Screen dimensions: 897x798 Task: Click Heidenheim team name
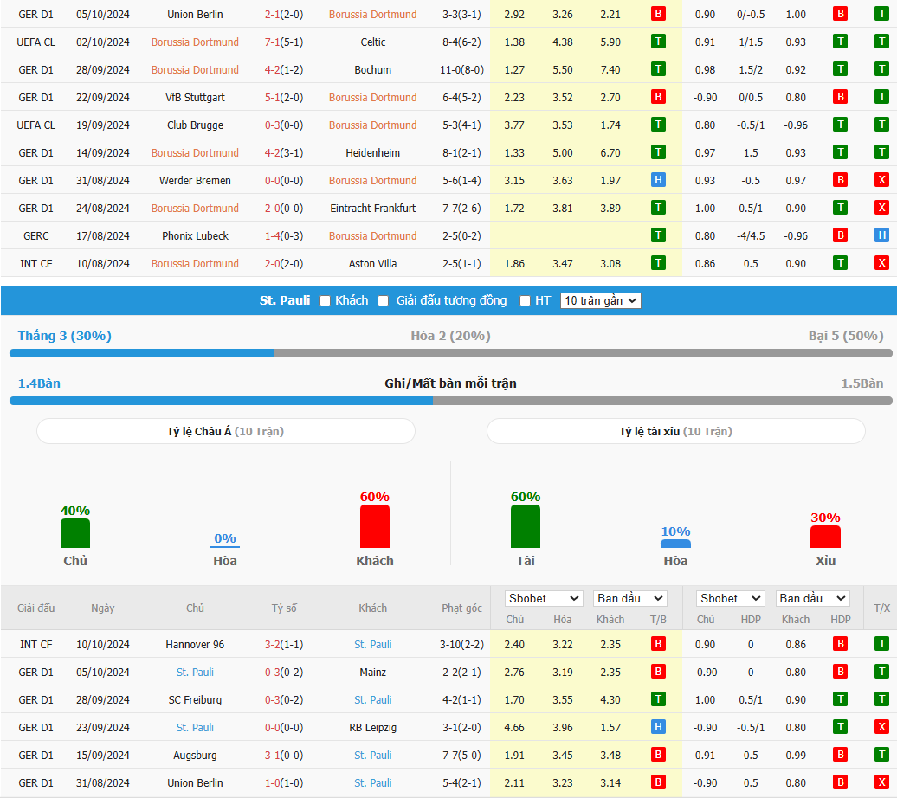pyautogui.click(x=373, y=152)
